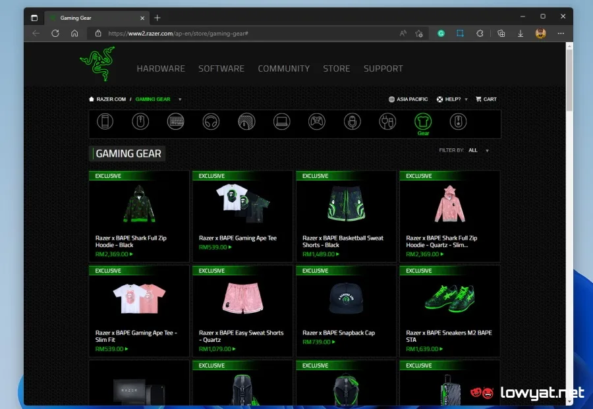This screenshot has width=593, height=409.
Task: Open the headset category icon
Action: point(211,122)
